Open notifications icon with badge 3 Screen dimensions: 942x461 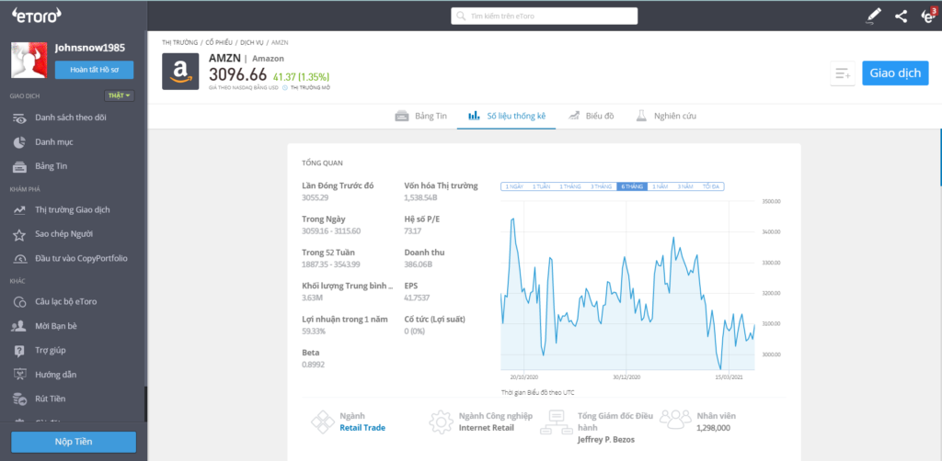(x=928, y=15)
